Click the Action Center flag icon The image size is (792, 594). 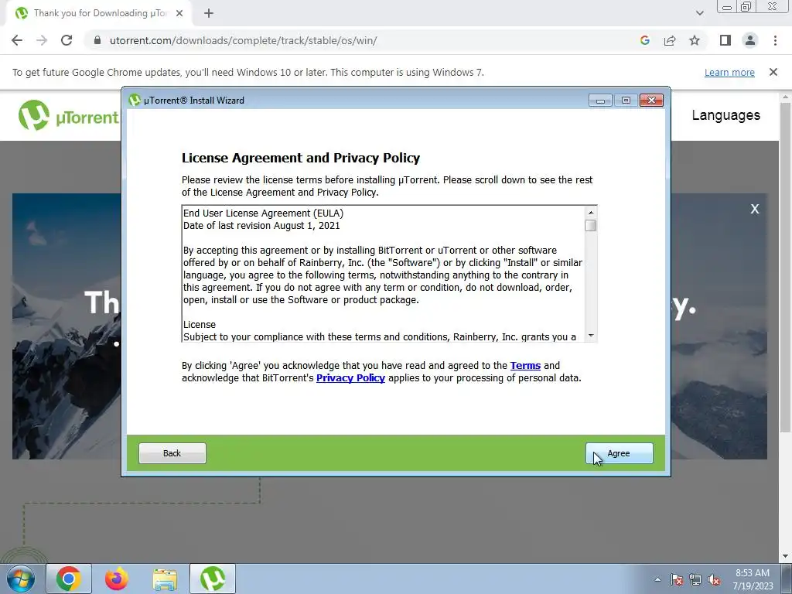(677, 580)
